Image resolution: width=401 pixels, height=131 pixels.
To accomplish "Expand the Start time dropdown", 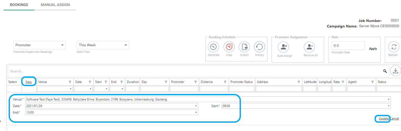I will tap(389, 106).
